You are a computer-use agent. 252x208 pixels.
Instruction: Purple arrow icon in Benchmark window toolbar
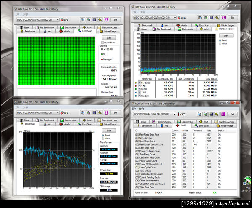coord(106,112)
